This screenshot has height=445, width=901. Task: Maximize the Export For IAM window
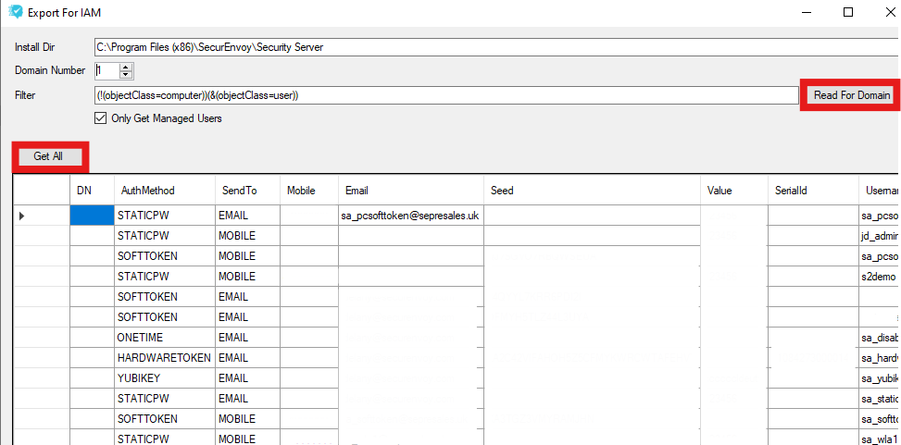pos(847,12)
